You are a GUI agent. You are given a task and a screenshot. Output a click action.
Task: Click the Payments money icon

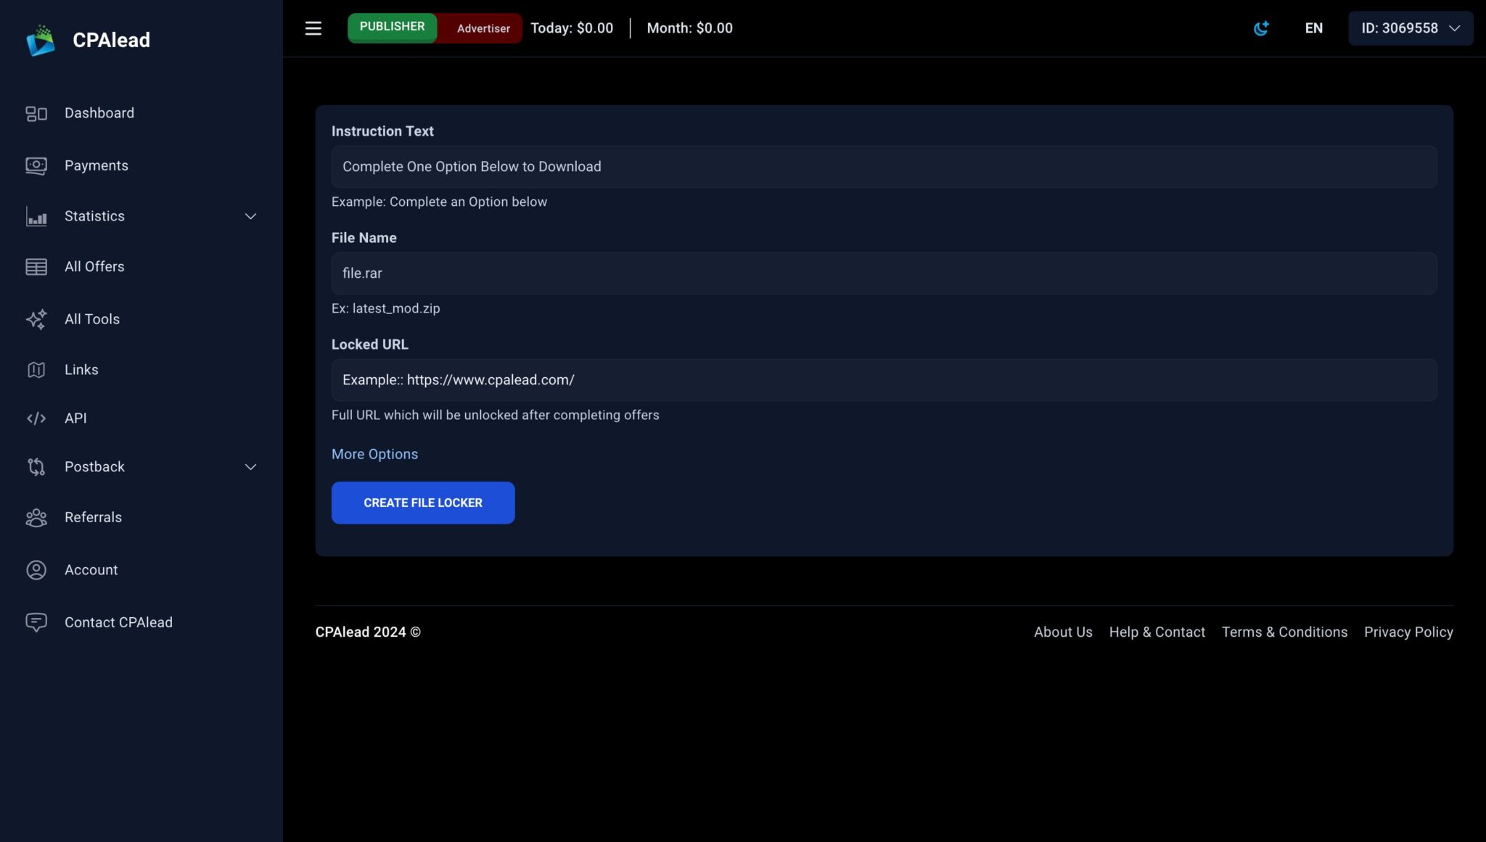tap(36, 166)
